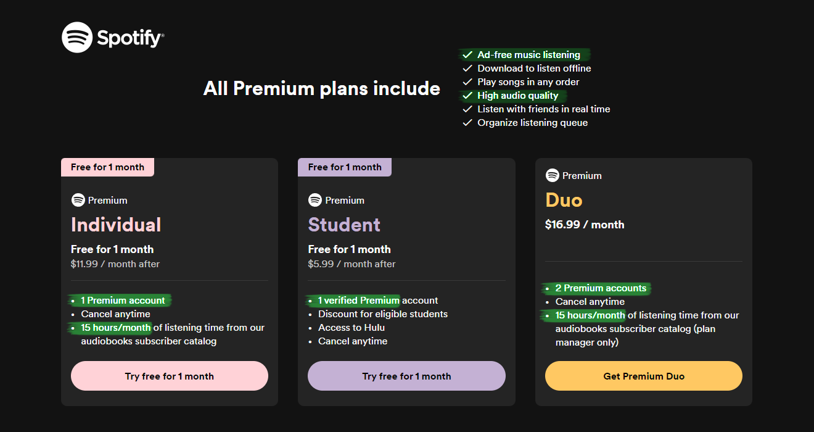
Task: Click the Spotify logo in the top left
Action: tap(112, 37)
